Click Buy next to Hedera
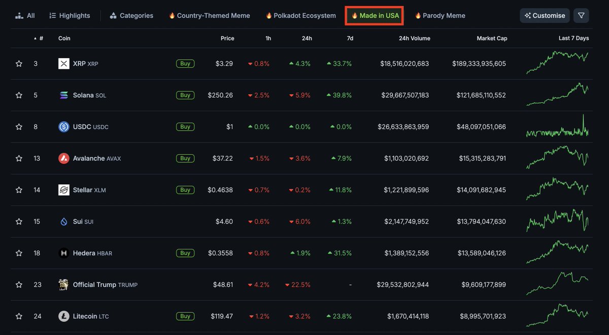The width and height of the screenshot is (609, 335). pos(185,253)
